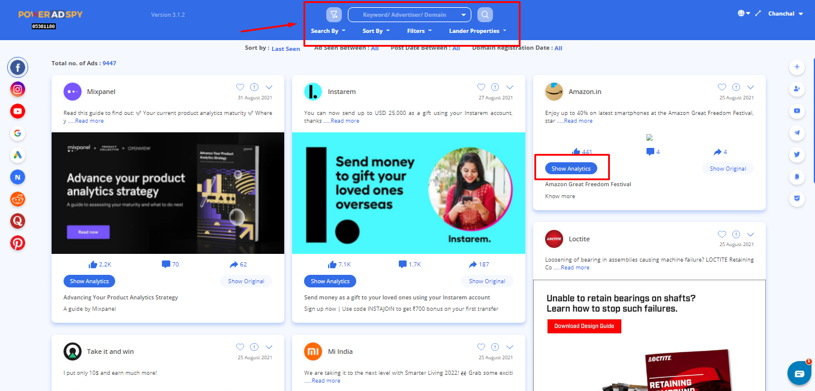Viewport: 815px width, 391px height.
Task: Favorite the Mi India ad with the heart
Action: [481, 347]
